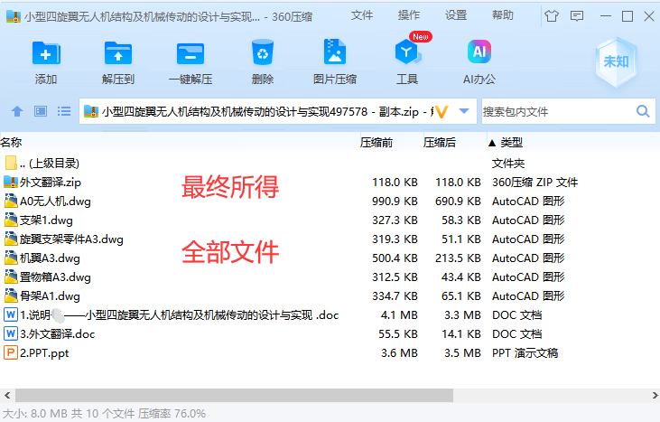This screenshot has width=660, height=422.
Task: Select the 1.说明 design document .doc file
Action: click(179, 314)
